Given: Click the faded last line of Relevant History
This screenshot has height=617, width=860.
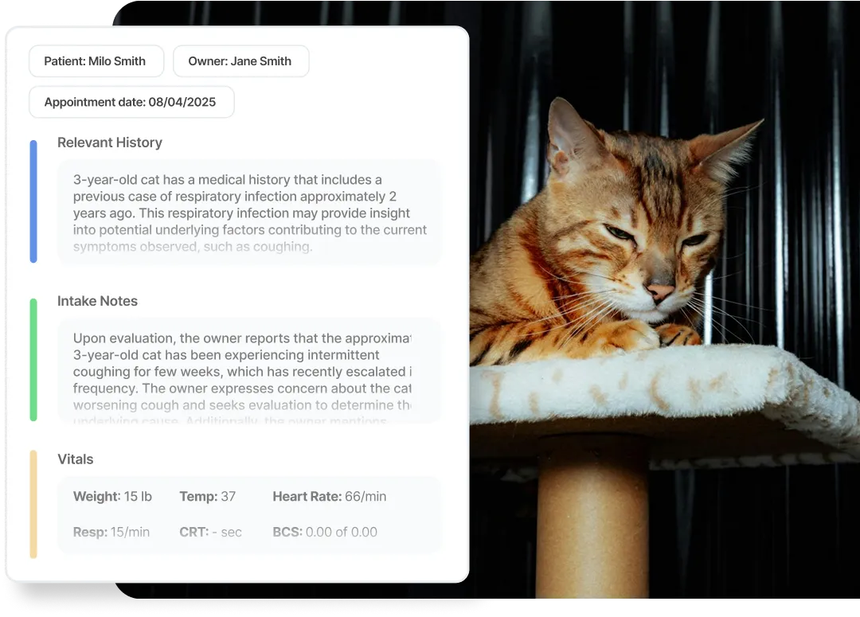Looking at the screenshot, I should (193, 247).
